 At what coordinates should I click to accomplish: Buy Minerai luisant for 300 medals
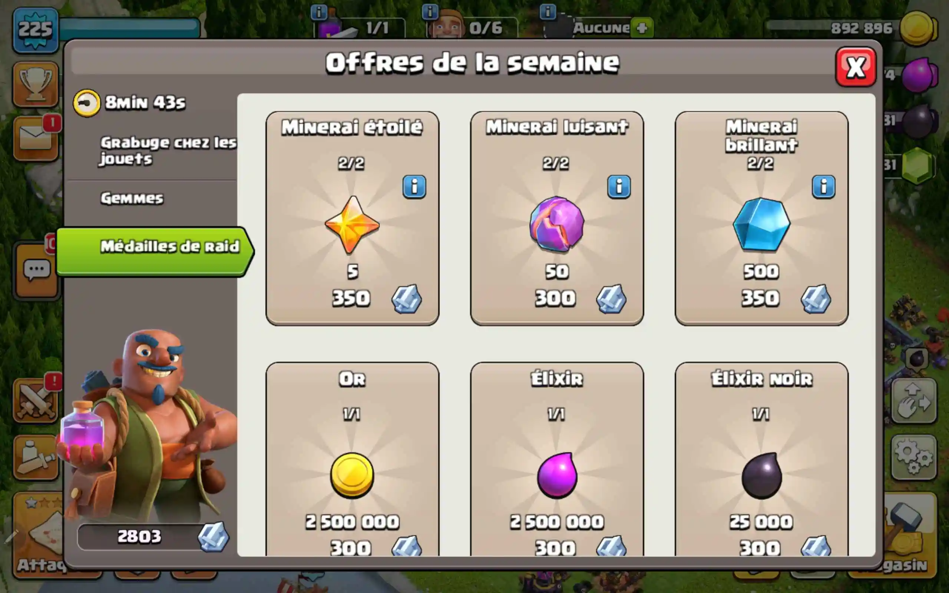(x=557, y=218)
